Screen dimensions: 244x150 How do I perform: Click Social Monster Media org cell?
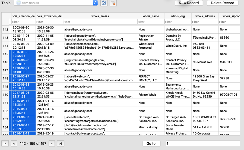pyautogui.click(x=178, y=127)
